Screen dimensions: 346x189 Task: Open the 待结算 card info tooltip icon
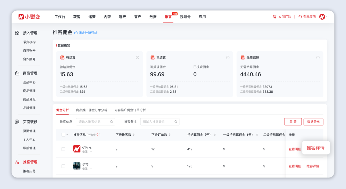(x=137, y=57)
